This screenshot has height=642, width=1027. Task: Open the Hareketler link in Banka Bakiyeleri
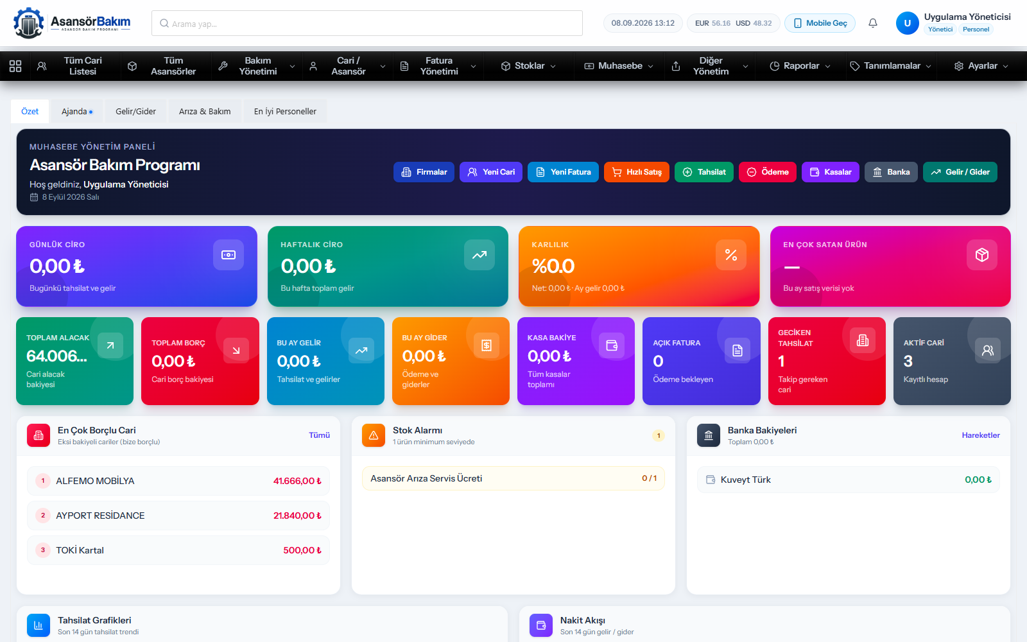[981, 435]
